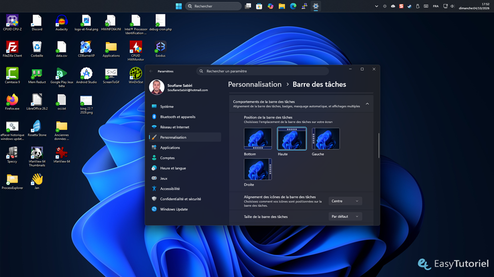Image resolution: width=494 pixels, height=277 pixels.
Task: Select the WinDirStat desktop icon
Action: point(135,75)
